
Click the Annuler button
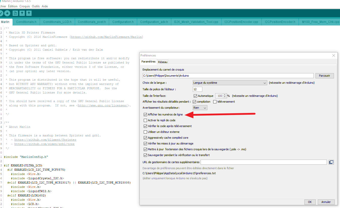tap(326, 202)
